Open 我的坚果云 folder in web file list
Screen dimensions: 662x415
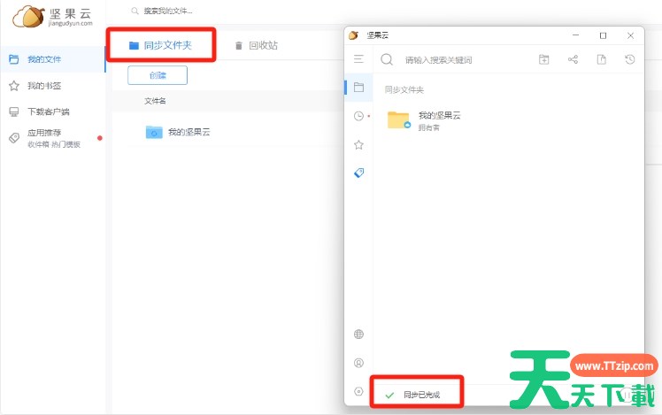click(189, 132)
